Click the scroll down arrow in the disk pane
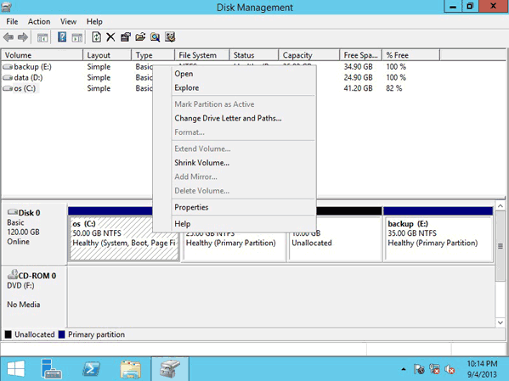This screenshot has width=509, height=381. click(501, 322)
